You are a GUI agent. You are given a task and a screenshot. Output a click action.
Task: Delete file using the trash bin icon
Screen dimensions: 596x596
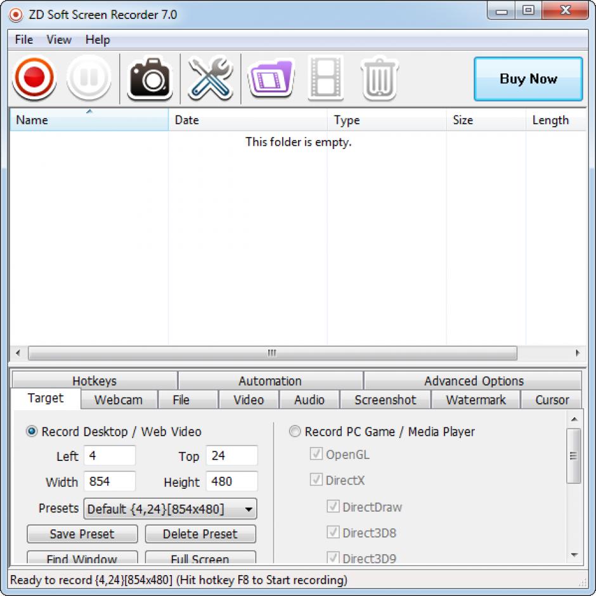tap(380, 79)
